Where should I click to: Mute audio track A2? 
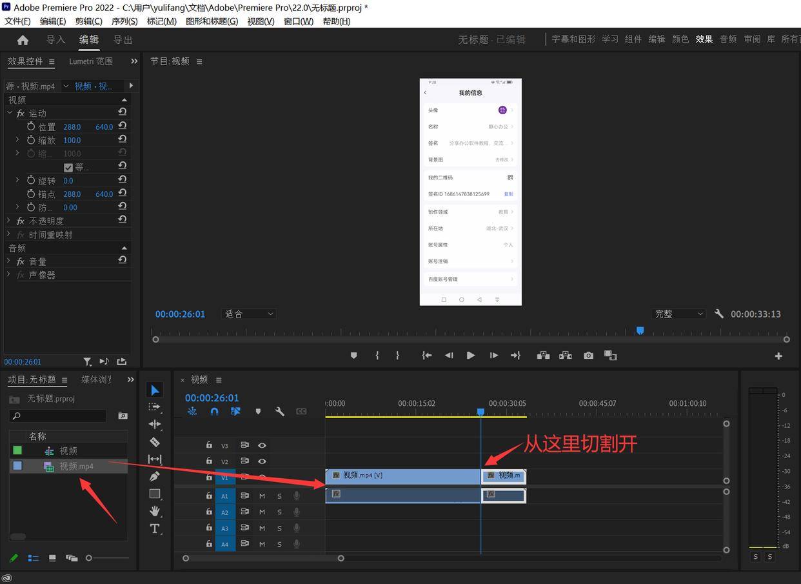click(262, 512)
